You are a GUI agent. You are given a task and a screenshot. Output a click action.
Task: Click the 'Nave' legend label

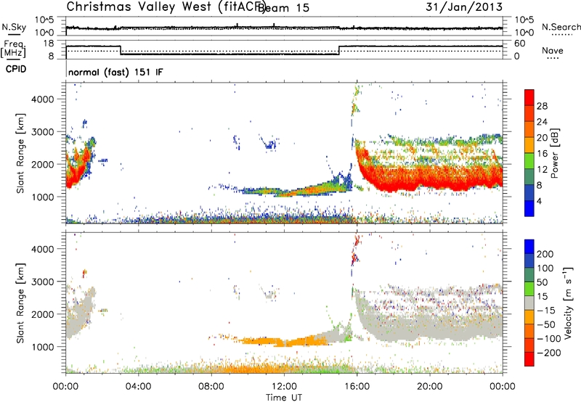click(x=553, y=50)
